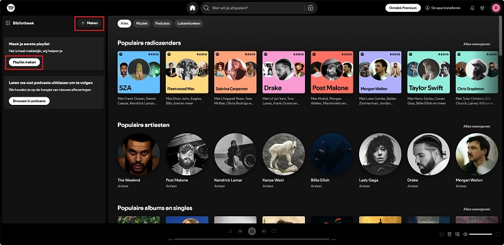Open the SZA radio card
This screenshot has height=245, width=504.
click(139, 72)
